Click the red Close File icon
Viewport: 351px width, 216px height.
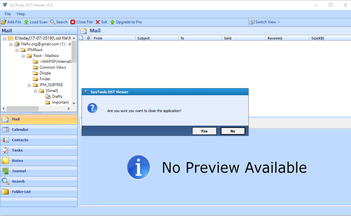[73, 22]
